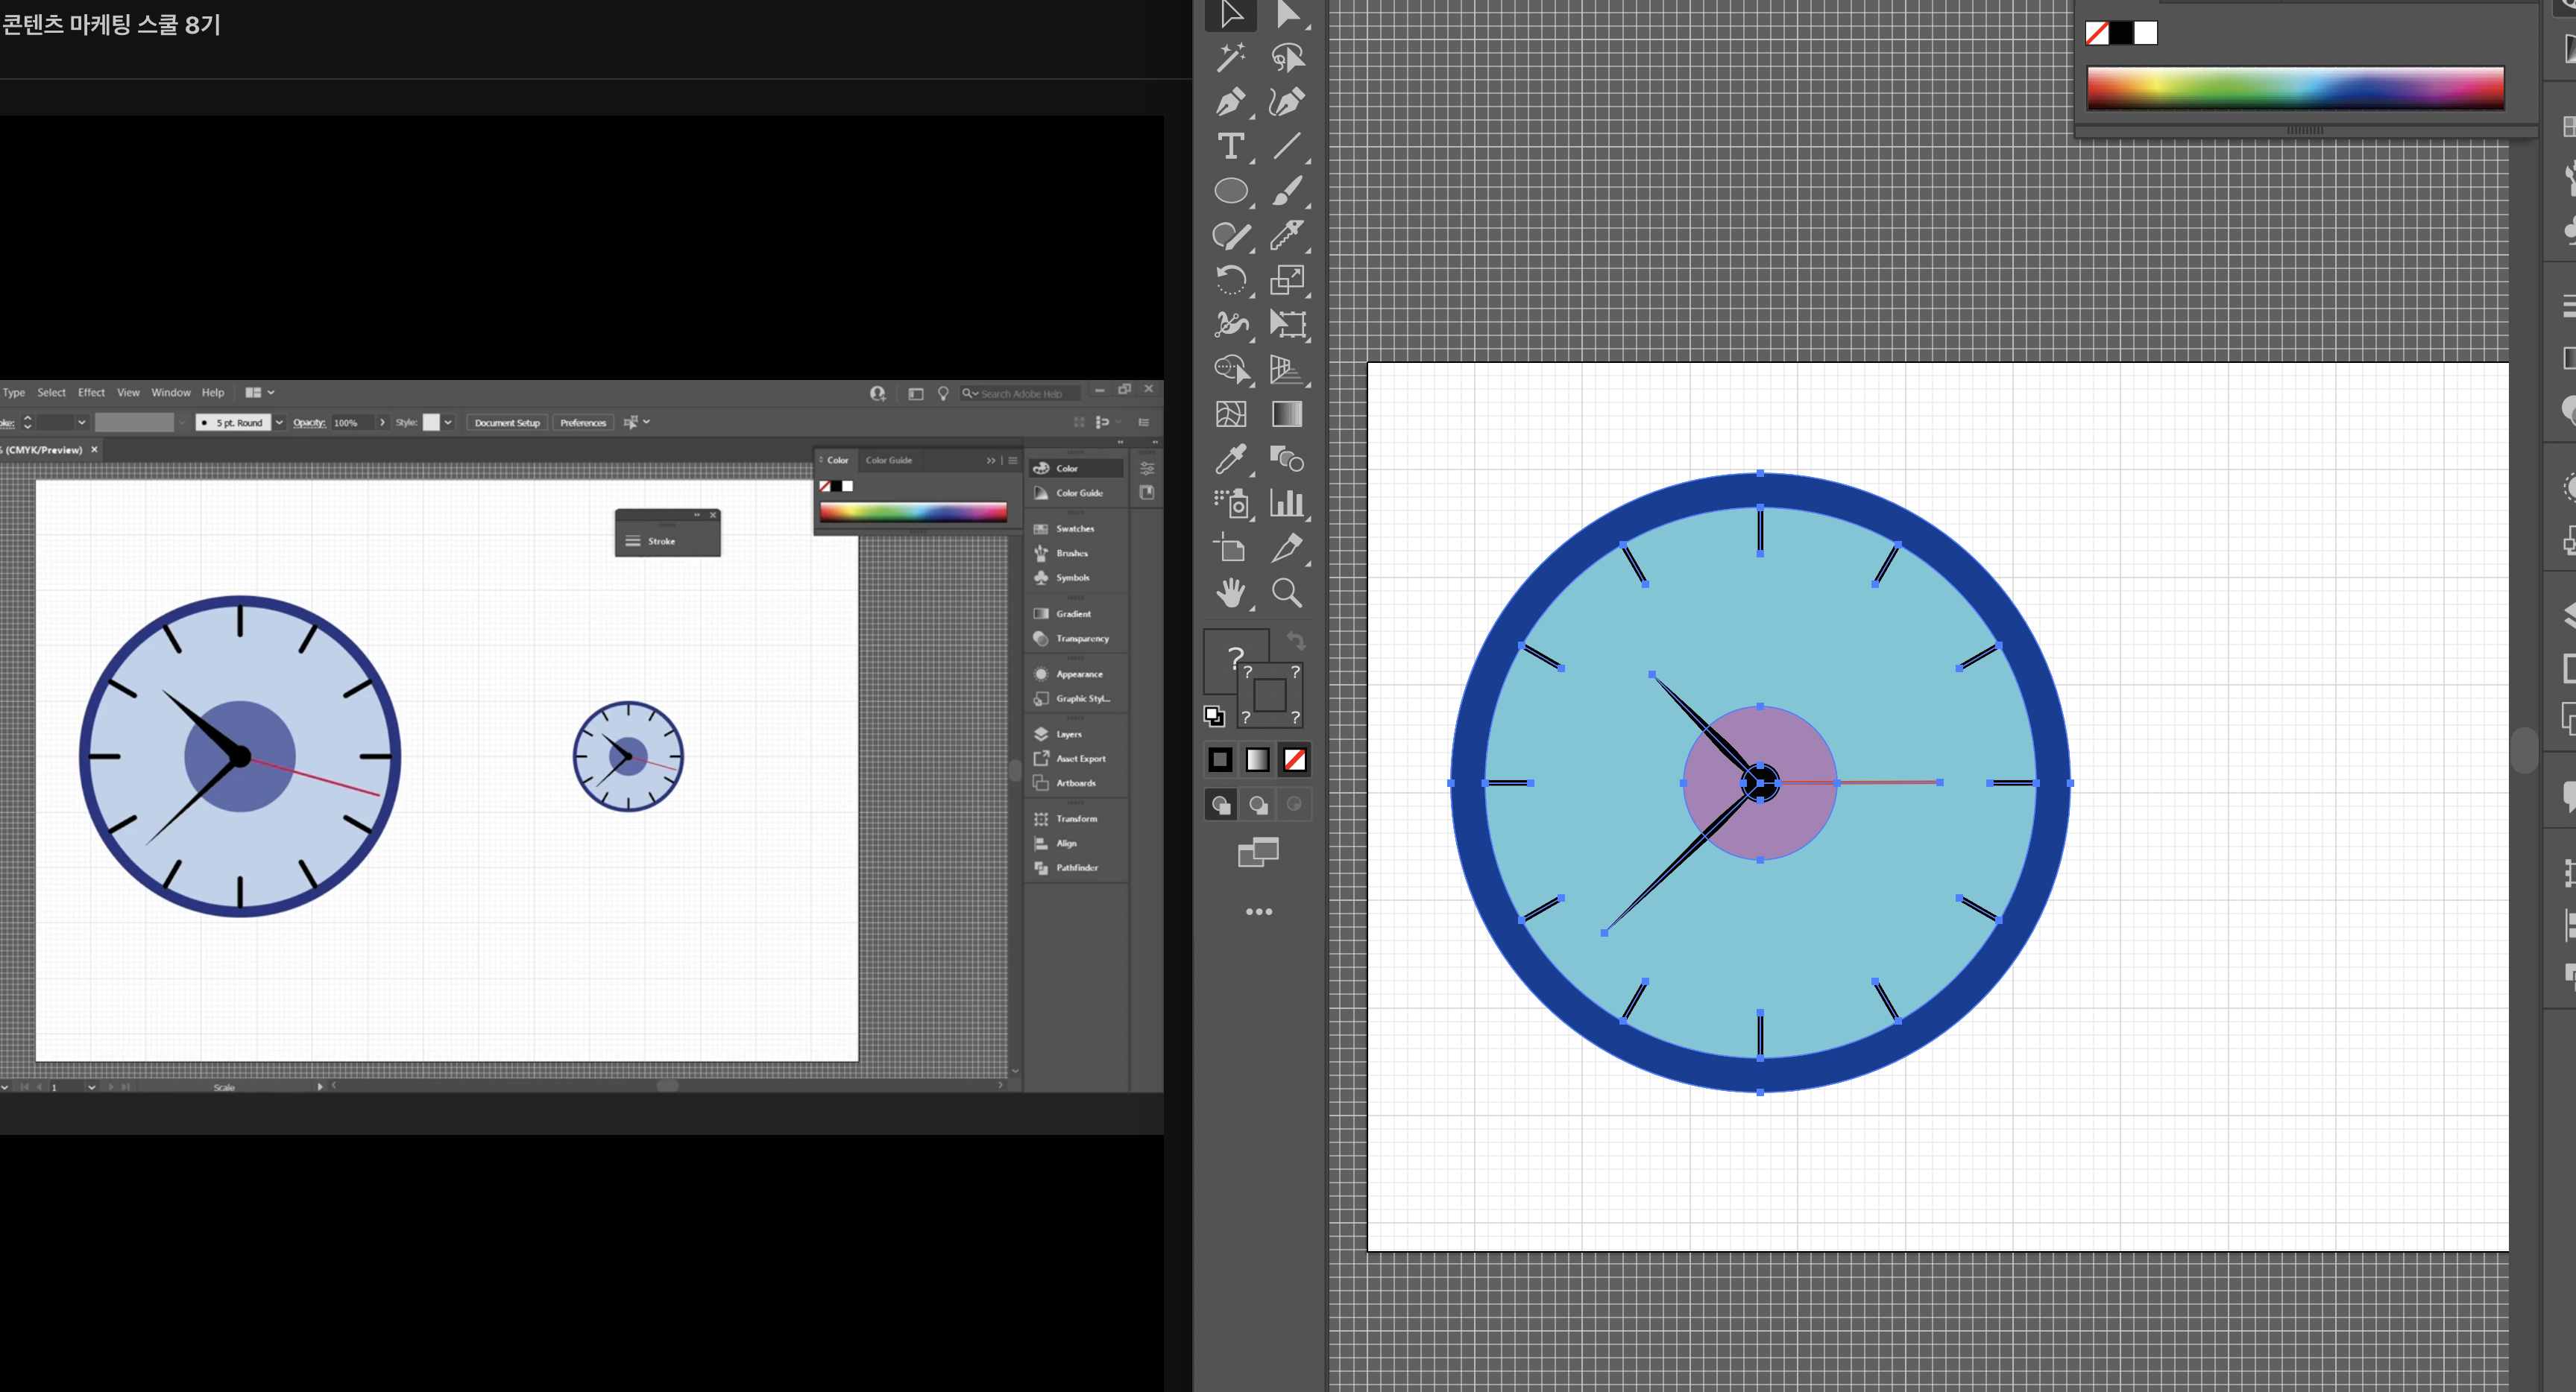Select the Hand tool

point(1230,594)
